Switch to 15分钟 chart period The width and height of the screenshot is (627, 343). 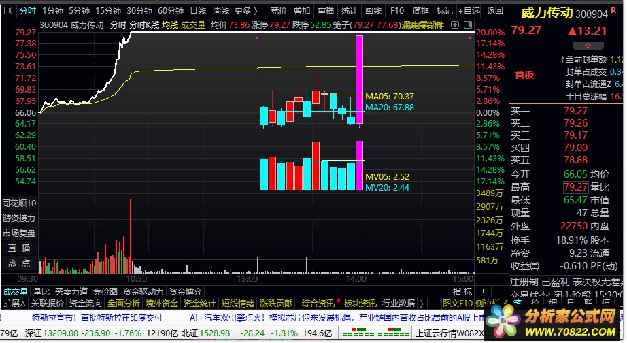pos(107,11)
